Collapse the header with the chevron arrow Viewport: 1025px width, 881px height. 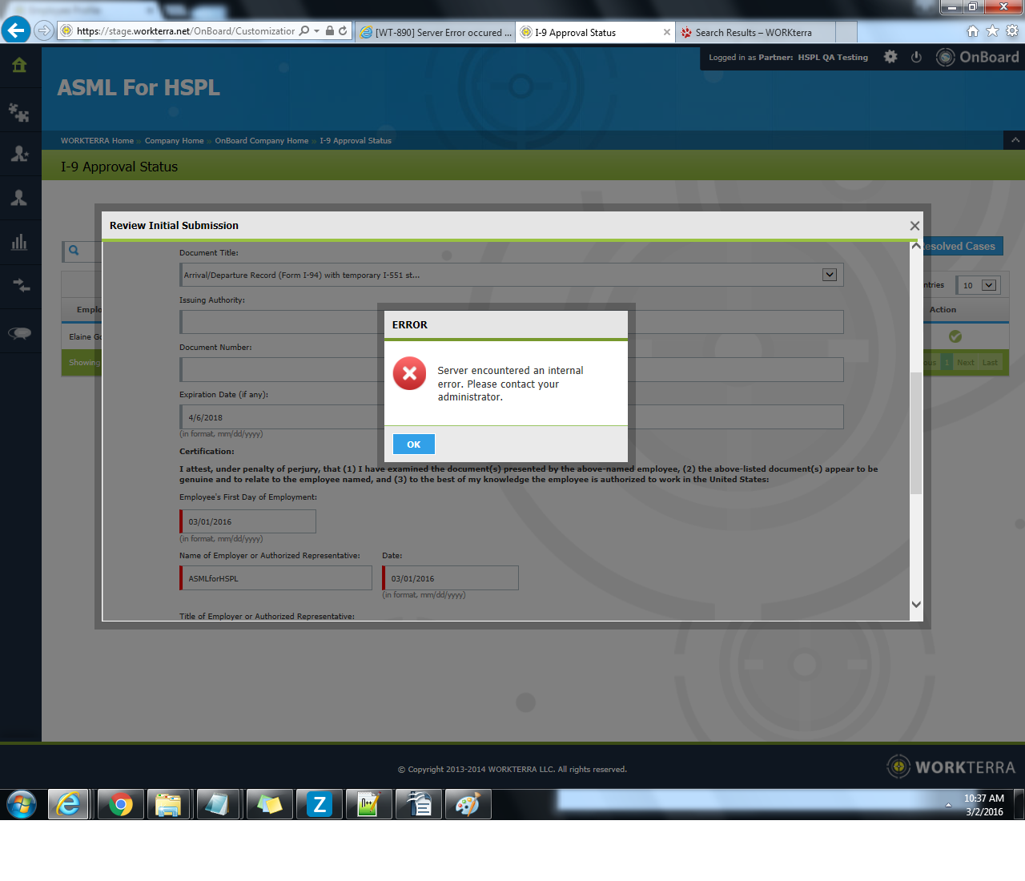(x=1015, y=140)
